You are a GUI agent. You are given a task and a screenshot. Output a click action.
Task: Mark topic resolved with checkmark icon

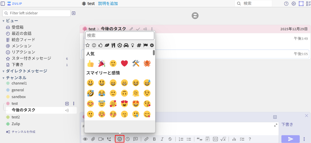pyautogui.click(x=138, y=29)
